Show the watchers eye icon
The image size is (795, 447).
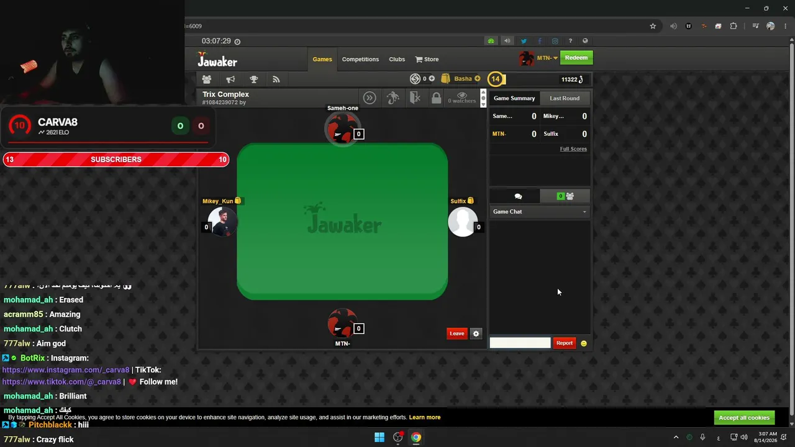462,95
